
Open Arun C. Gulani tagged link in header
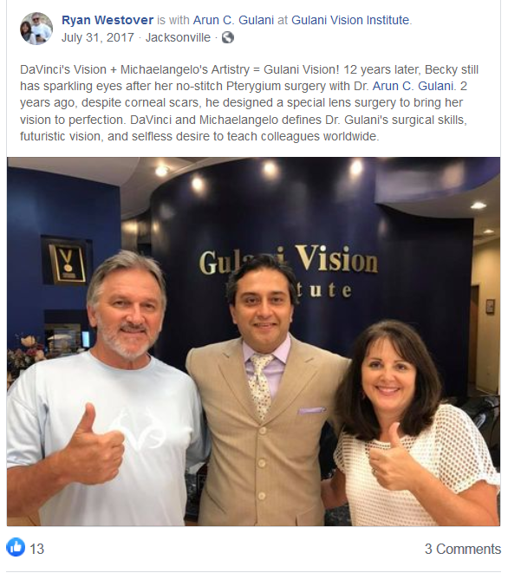[233, 20]
